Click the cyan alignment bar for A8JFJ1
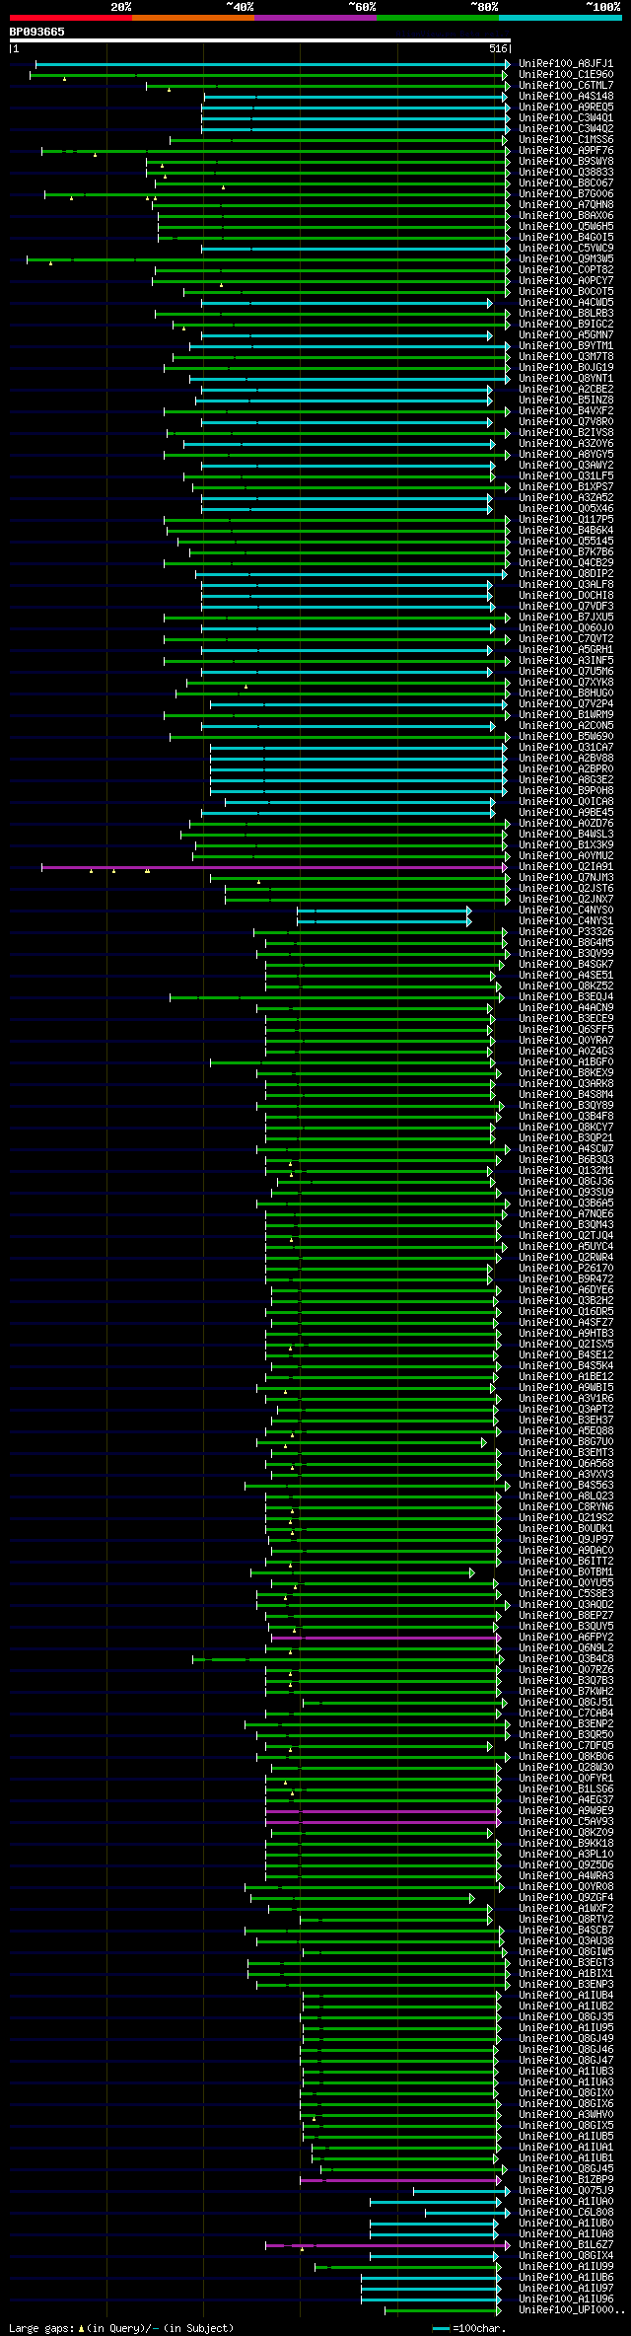This screenshot has width=631, height=2336. [272, 64]
